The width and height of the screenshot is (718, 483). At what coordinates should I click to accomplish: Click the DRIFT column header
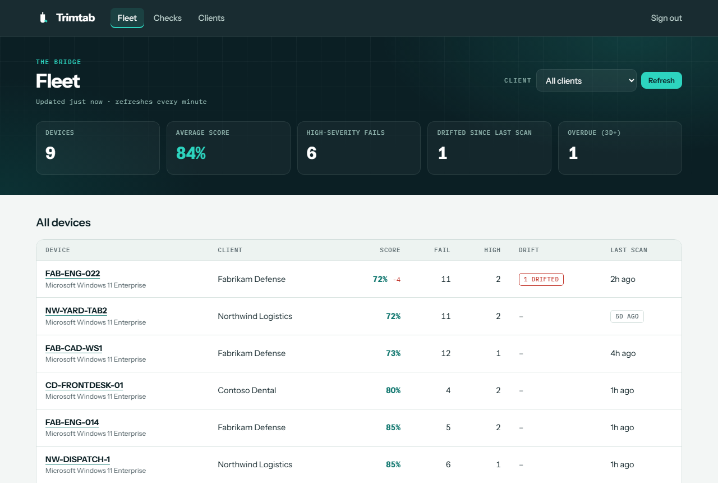tap(529, 250)
